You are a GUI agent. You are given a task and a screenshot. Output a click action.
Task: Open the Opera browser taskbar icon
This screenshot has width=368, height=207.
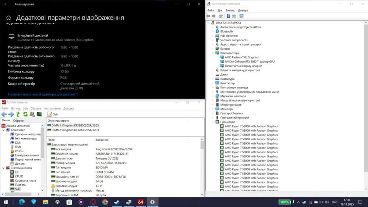93,202
